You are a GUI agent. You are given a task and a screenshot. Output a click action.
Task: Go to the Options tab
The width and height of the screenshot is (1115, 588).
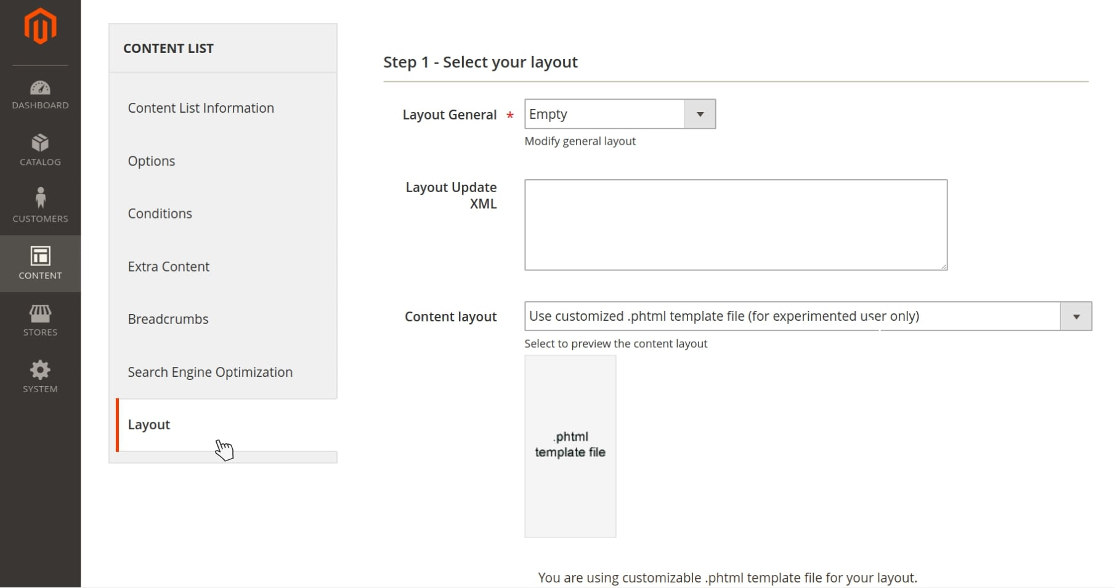click(x=152, y=161)
